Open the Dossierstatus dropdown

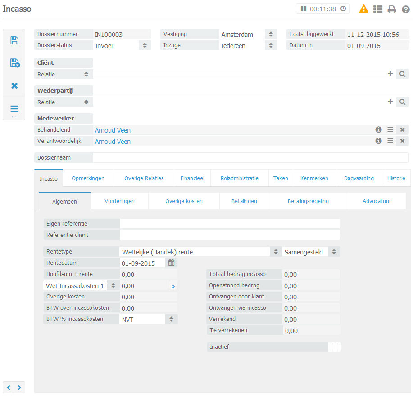click(122, 45)
